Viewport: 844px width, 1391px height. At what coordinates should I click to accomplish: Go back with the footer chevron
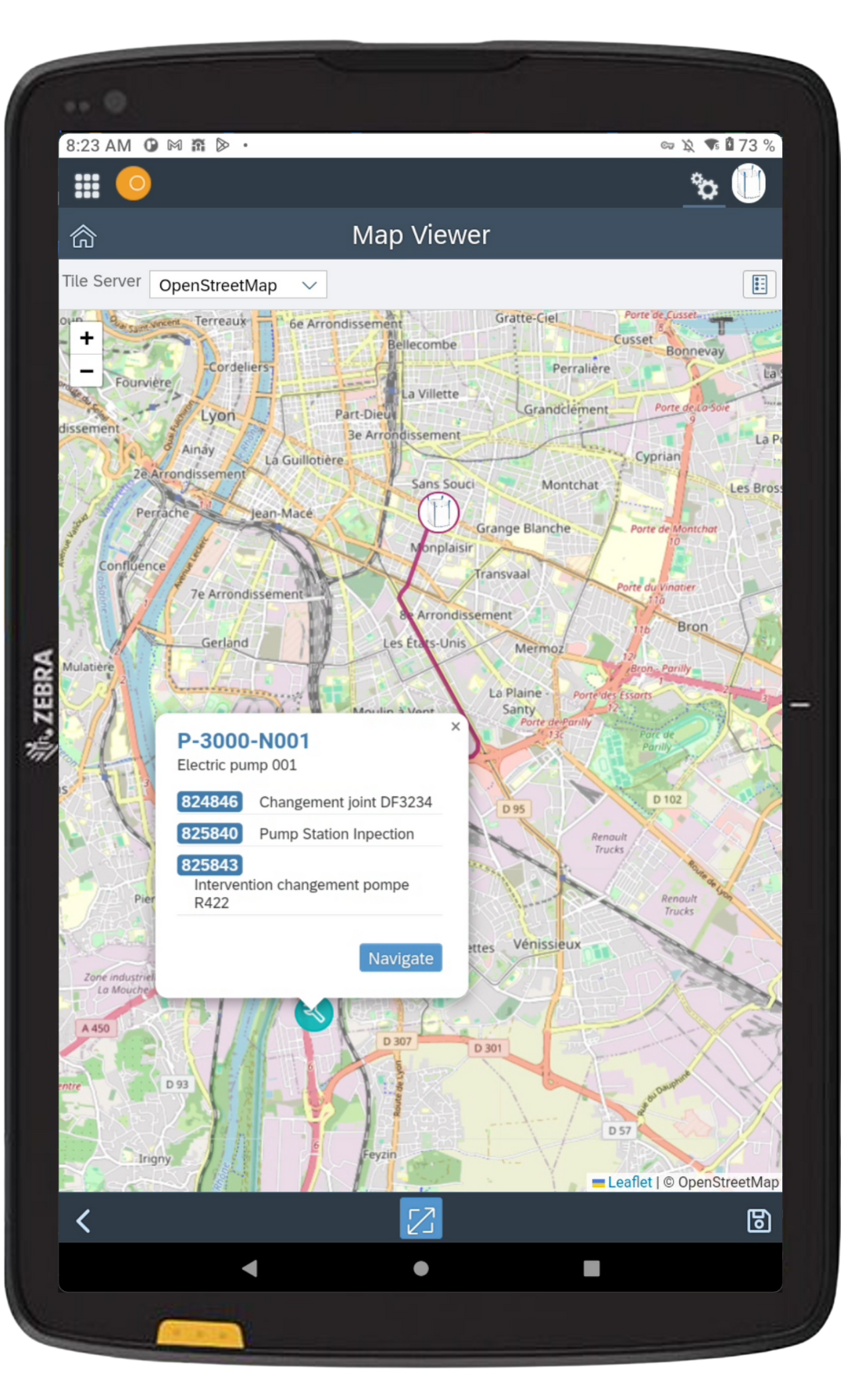pos(84,1221)
